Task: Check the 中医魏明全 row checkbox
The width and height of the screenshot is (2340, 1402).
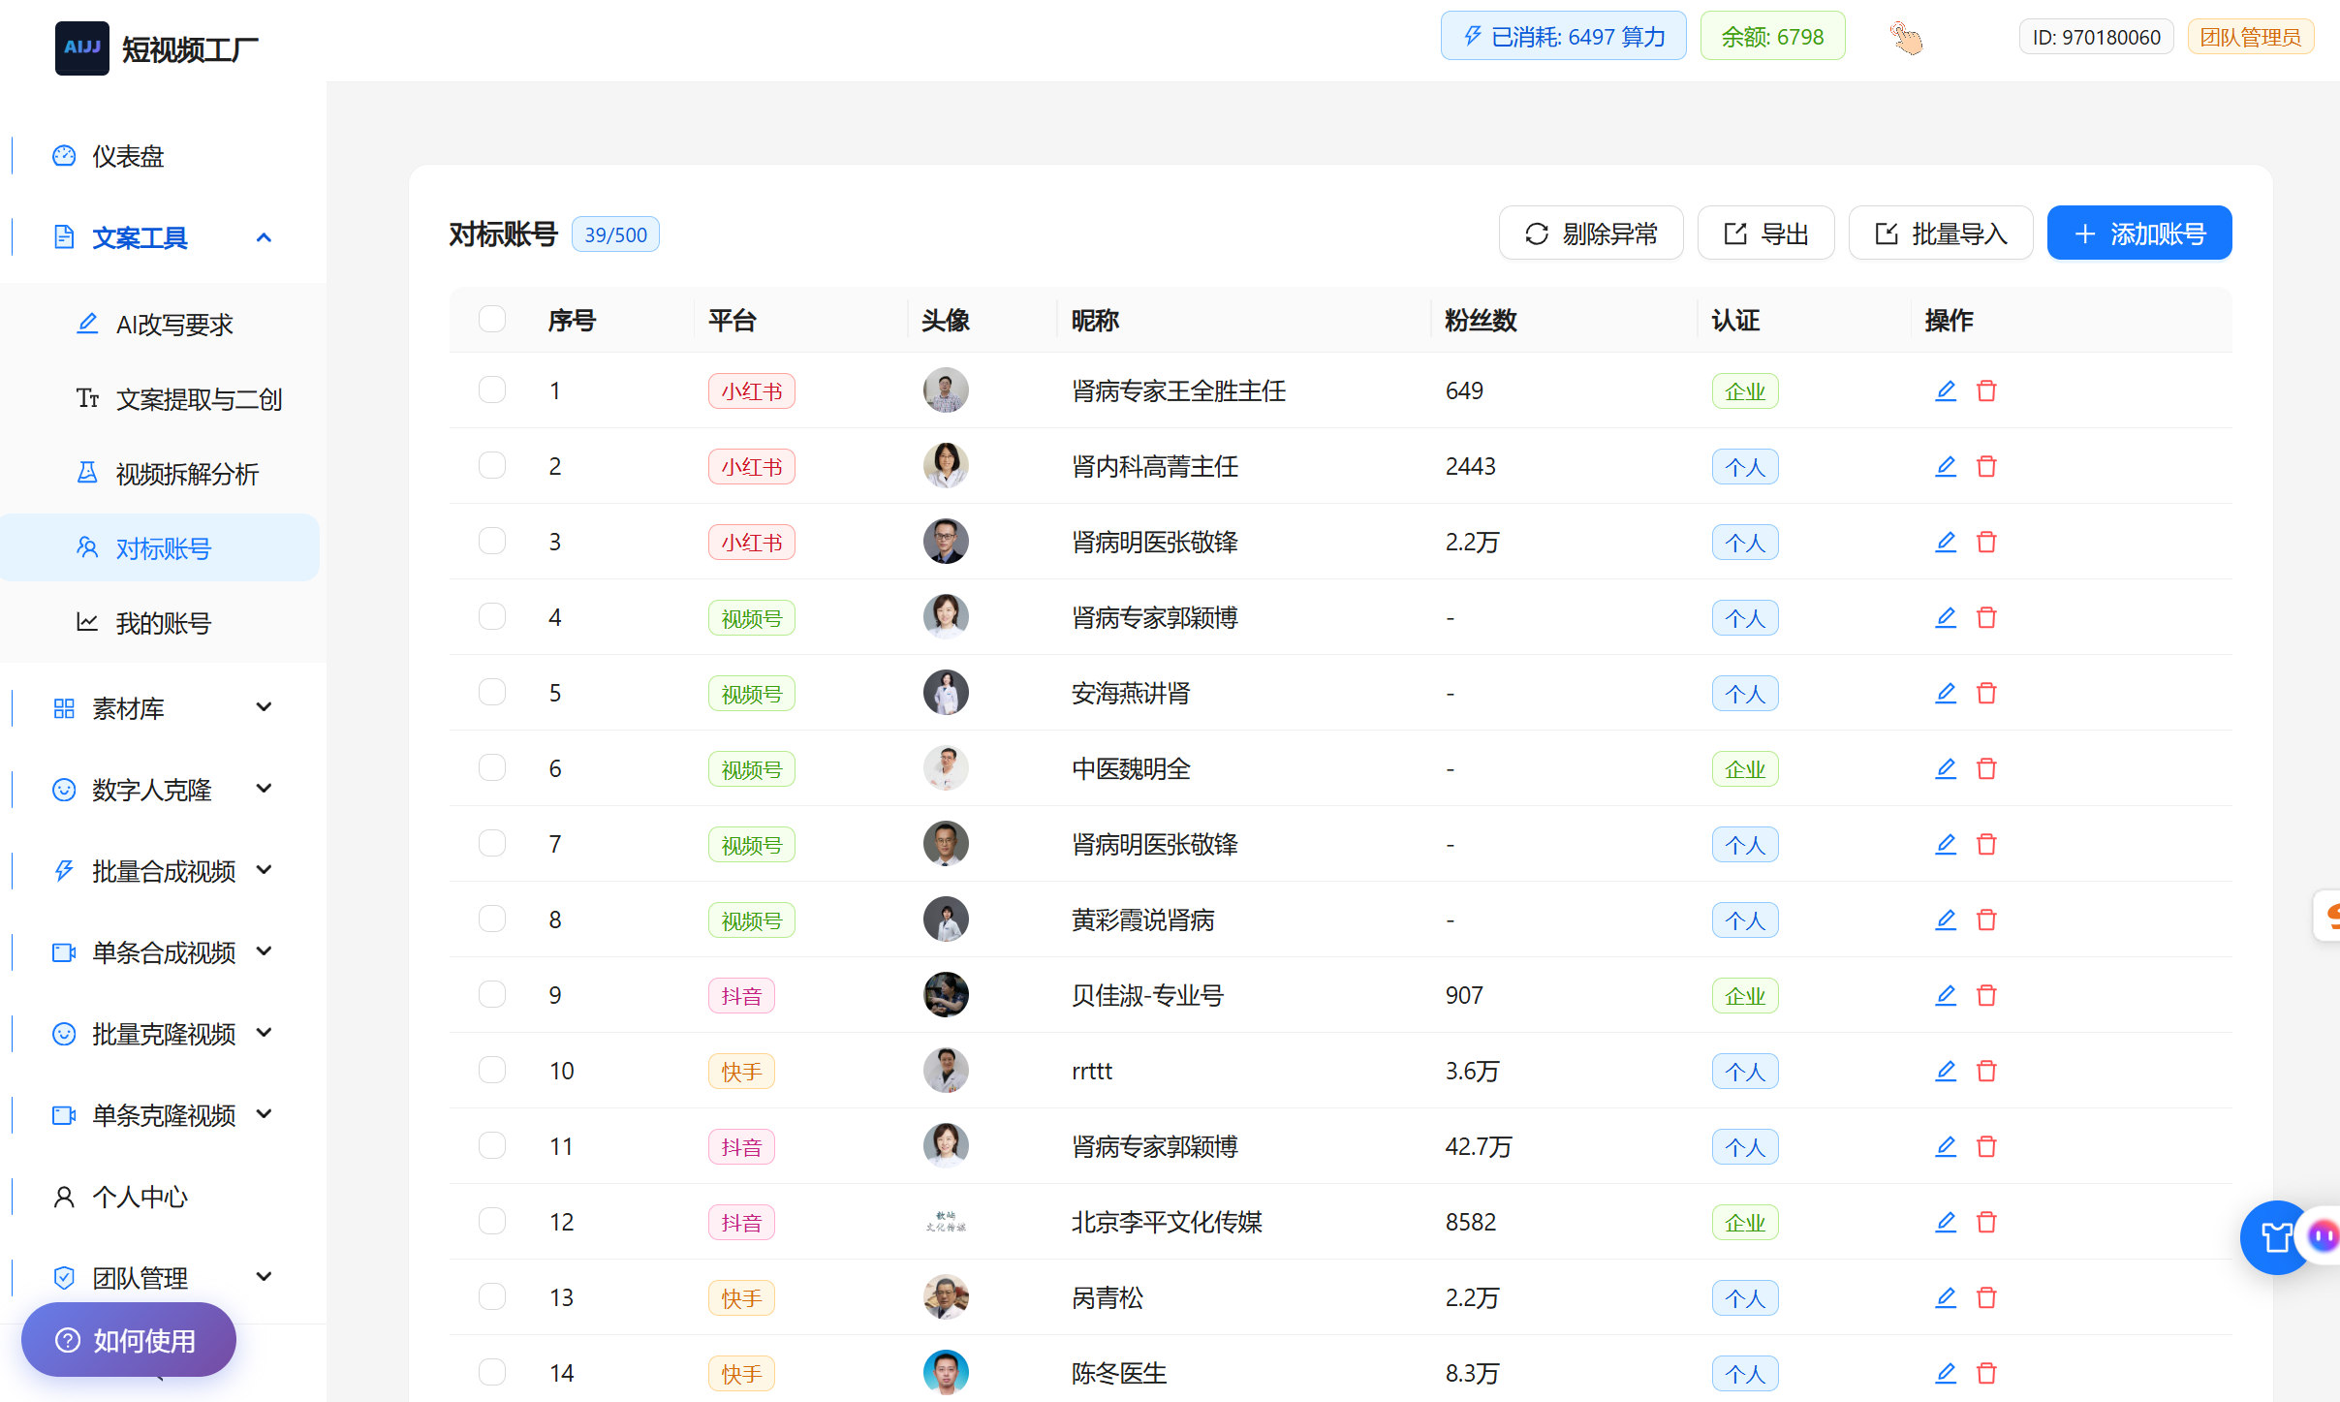Action: point(492,767)
